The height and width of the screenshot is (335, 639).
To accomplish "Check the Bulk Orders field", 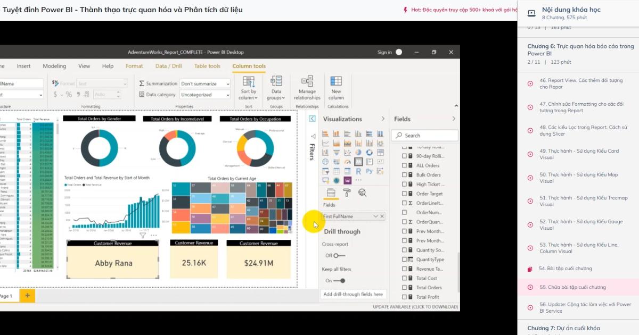I will [404, 175].
